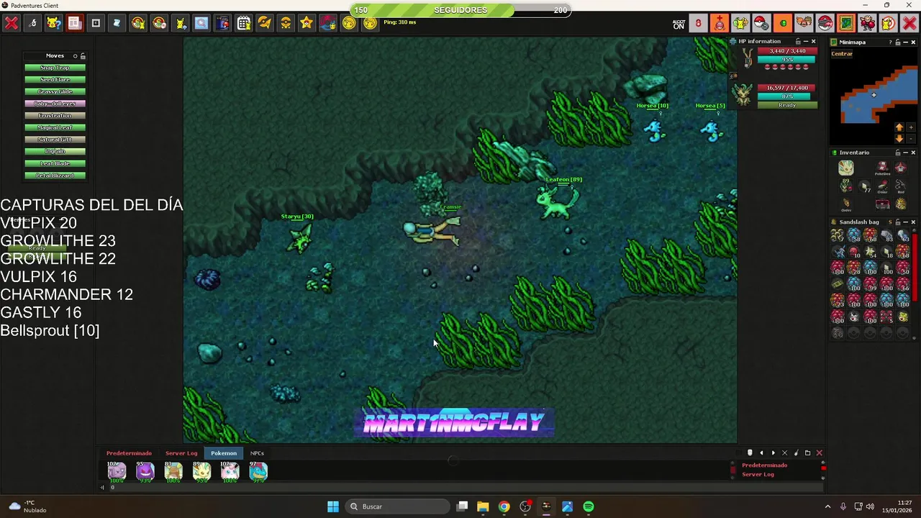
Task: Use the Baby-doll Eyes move
Action: (55, 104)
